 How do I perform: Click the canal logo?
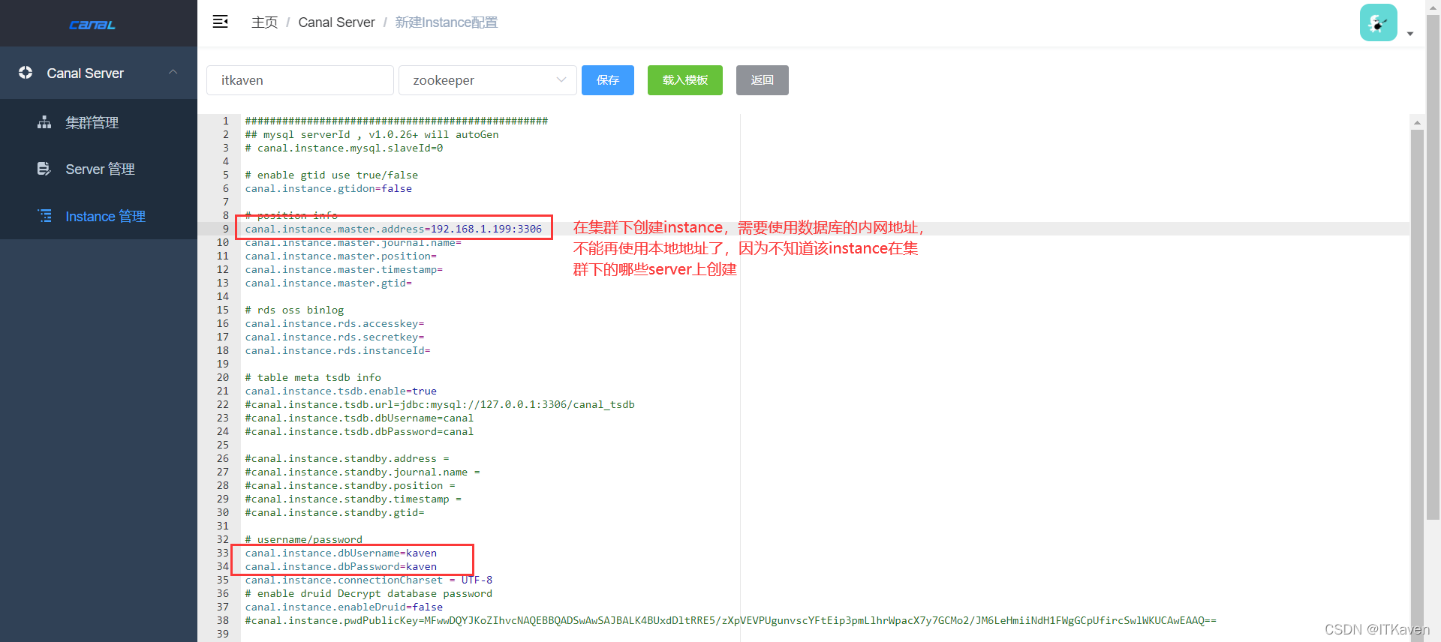click(92, 25)
